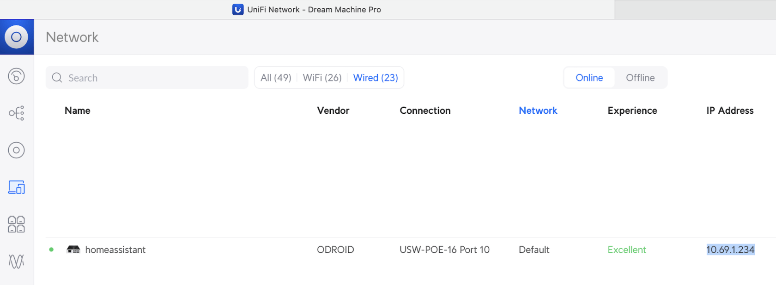
Task: Click the UniFi Network logo in the sidebar
Action: pos(17,37)
